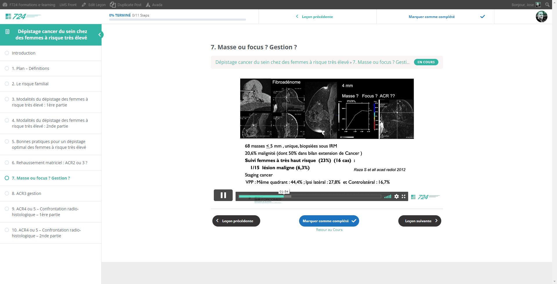Image resolution: width=557 pixels, height=284 pixels.
Task: Click the Avada logo icon
Action: coord(148,5)
